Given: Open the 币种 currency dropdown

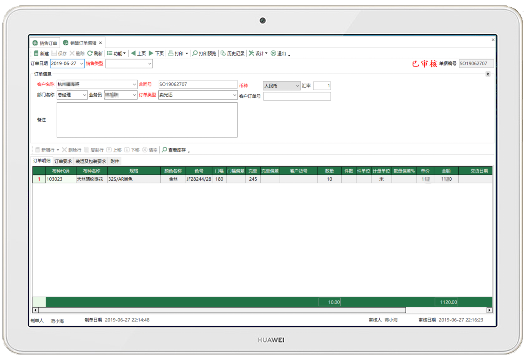Looking at the screenshot, I should click(297, 86).
